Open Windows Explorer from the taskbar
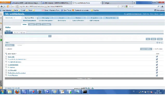 (10, 92)
